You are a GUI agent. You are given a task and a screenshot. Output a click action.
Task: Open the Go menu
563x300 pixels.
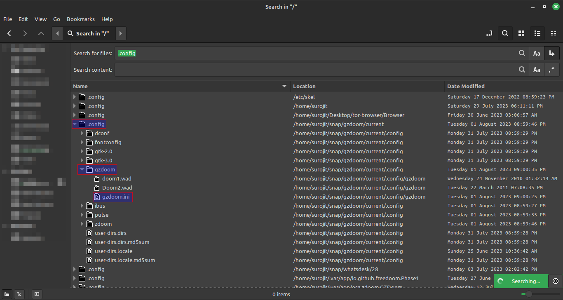click(56, 19)
